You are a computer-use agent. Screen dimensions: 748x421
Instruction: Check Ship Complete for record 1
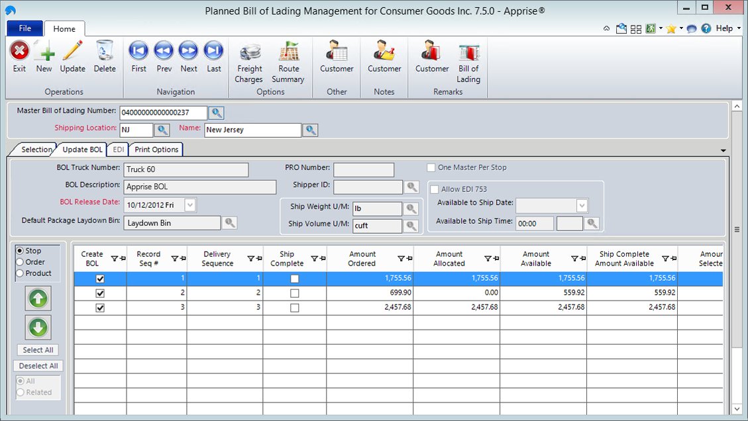pos(295,279)
